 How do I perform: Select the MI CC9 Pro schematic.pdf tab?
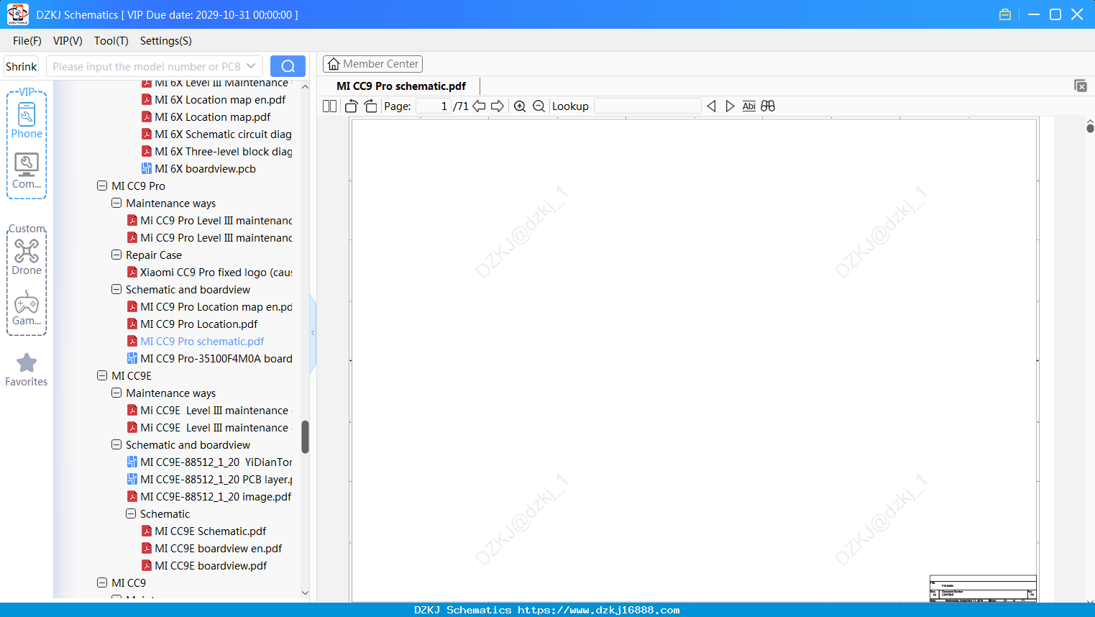(x=401, y=86)
